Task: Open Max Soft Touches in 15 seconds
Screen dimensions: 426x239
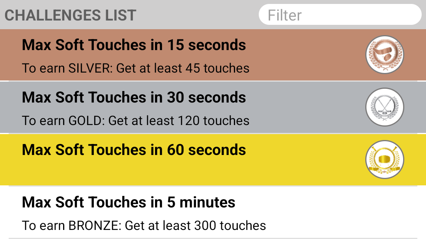Action: pyautogui.click(x=134, y=45)
